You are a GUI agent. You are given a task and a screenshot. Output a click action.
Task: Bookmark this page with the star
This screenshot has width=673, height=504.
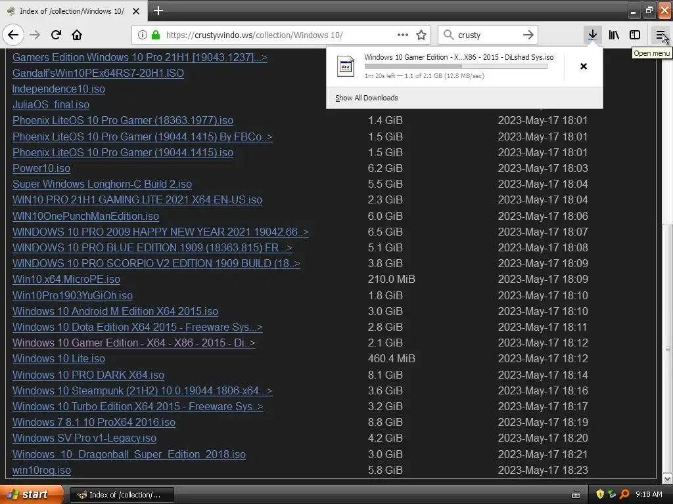point(421,35)
